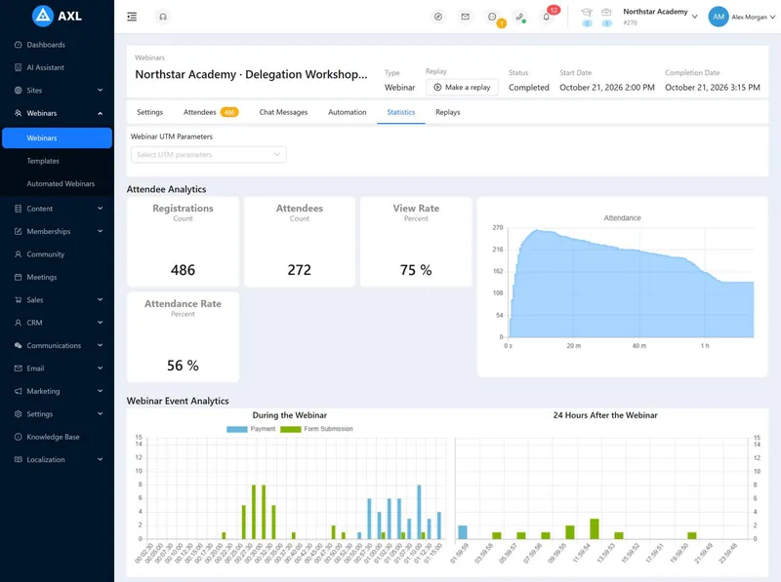Image resolution: width=781 pixels, height=582 pixels.
Task: Click the compass icon in top bar
Action: tap(437, 17)
